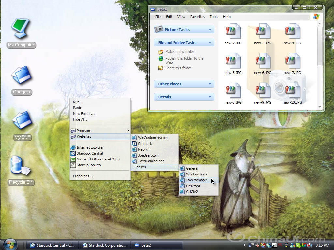Choose Properties... from the context menu

[100, 176]
